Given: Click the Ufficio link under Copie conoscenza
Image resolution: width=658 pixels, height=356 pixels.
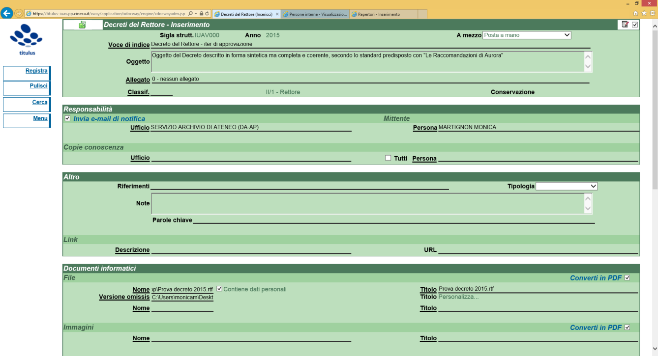Looking at the screenshot, I should click(x=140, y=158).
